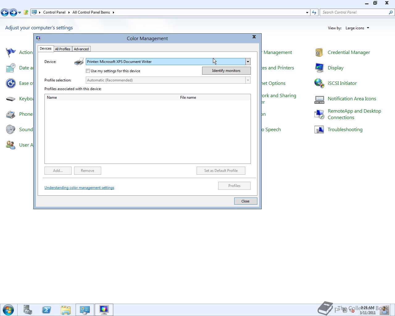Image resolution: width=395 pixels, height=316 pixels.
Task: Open Action Center flag icon
Action: pos(11,52)
